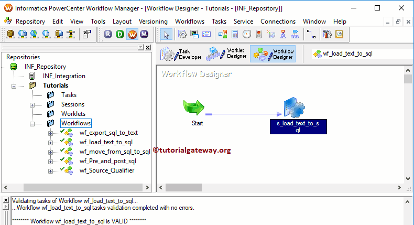The image size is (414, 225).
Task: Click the gear with tools toolbar icon
Action: coord(327,35)
